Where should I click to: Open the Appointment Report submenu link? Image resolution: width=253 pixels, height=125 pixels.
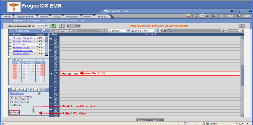coord(66,21)
